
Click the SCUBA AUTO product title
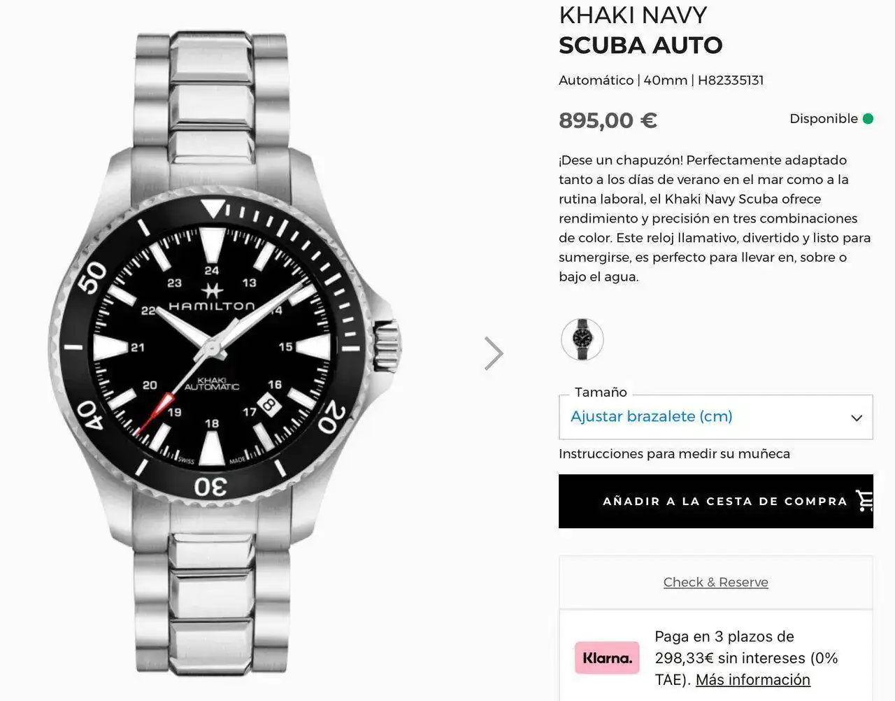(640, 45)
